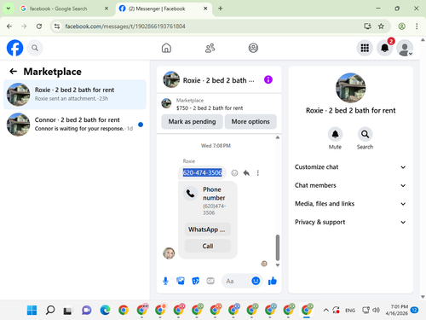Bookmark this page with star icon
Screen dimensions: 426x320
pyautogui.click(x=381, y=26)
